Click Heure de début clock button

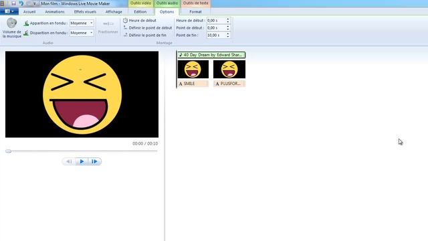tap(140, 21)
